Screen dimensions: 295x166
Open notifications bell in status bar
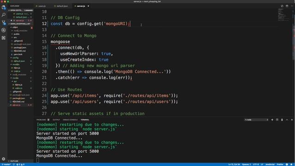(291, 165)
